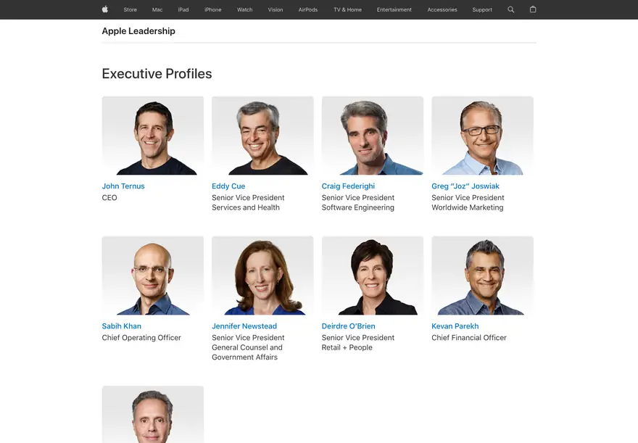Click the "Government Affairs" text
The height and width of the screenshot is (443, 638).
coord(244,357)
